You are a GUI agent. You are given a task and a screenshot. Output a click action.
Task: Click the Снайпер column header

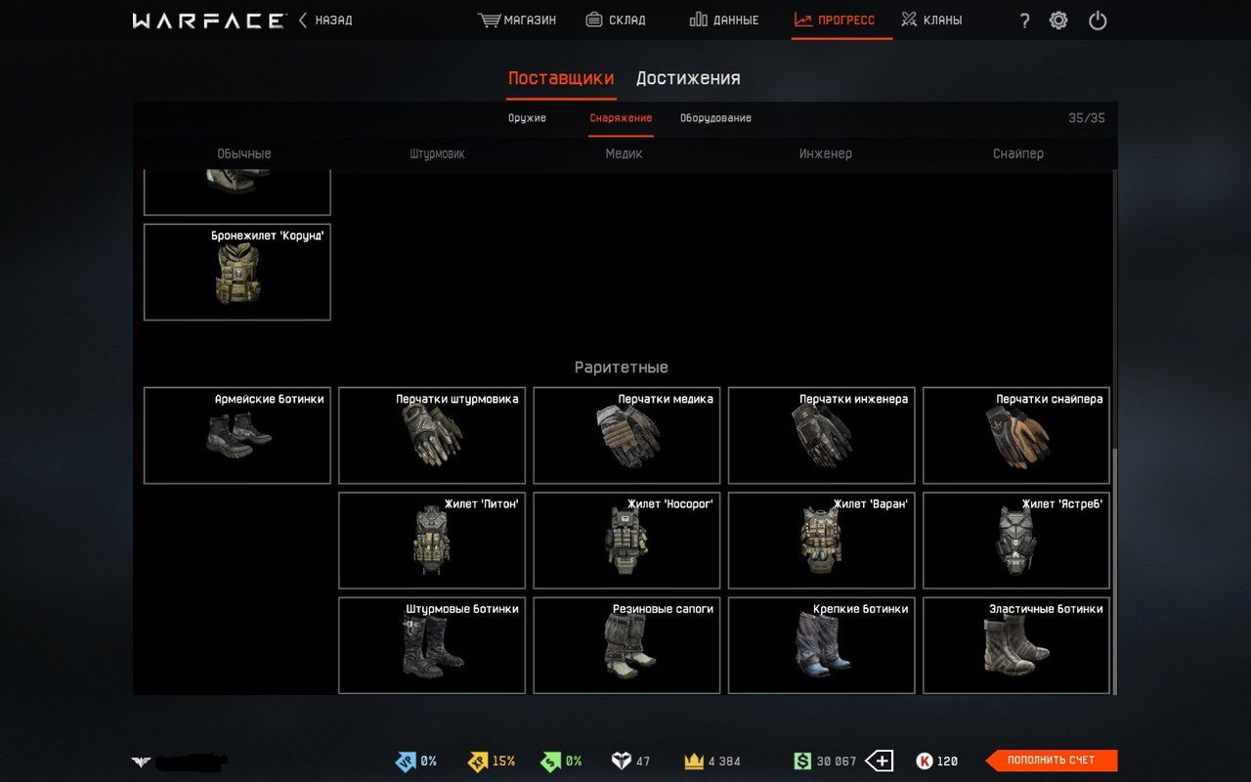(1017, 153)
